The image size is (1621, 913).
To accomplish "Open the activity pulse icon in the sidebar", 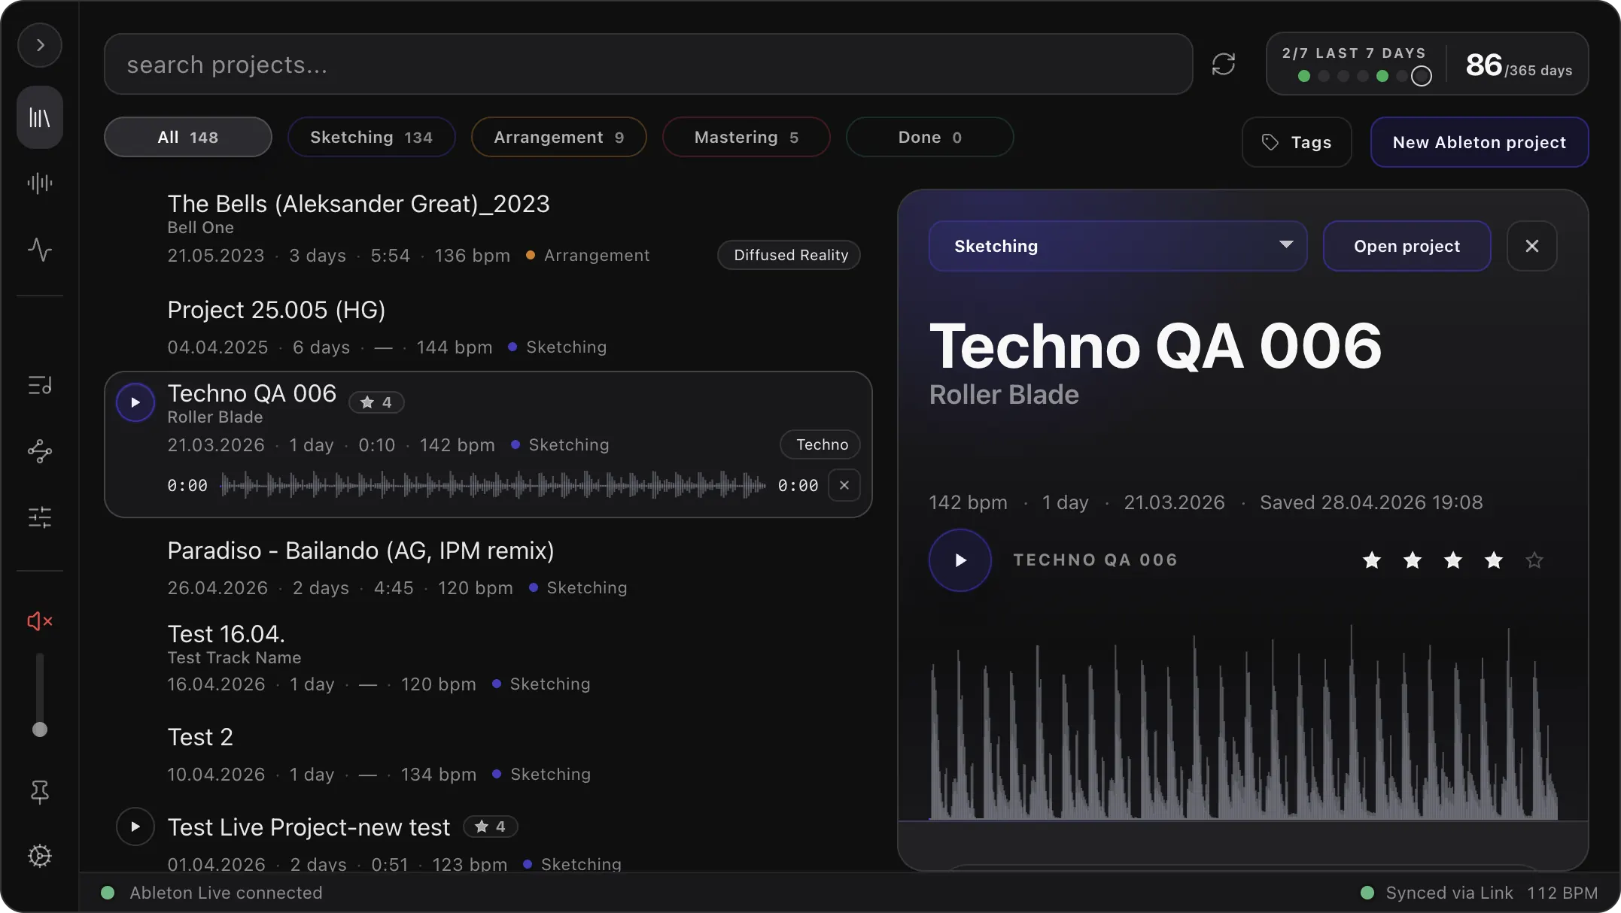I will (40, 249).
